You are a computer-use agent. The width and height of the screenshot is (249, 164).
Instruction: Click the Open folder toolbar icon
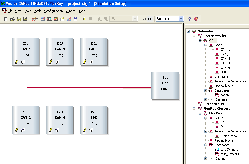click(12, 19)
